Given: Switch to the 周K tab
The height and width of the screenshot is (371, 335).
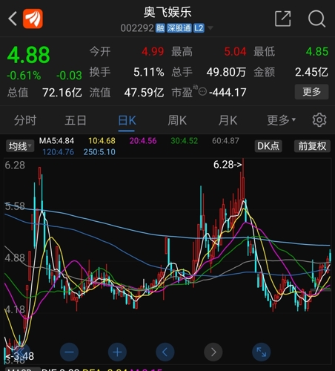Looking at the screenshot, I should [177, 120].
